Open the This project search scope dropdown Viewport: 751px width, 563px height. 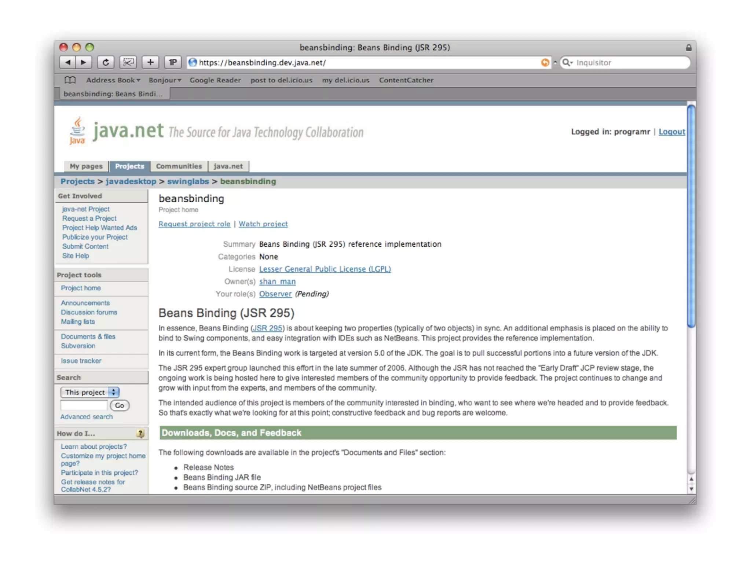click(90, 392)
